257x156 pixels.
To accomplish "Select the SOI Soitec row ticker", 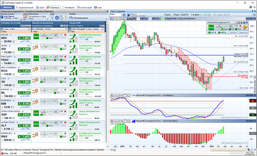I will [3, 49].
